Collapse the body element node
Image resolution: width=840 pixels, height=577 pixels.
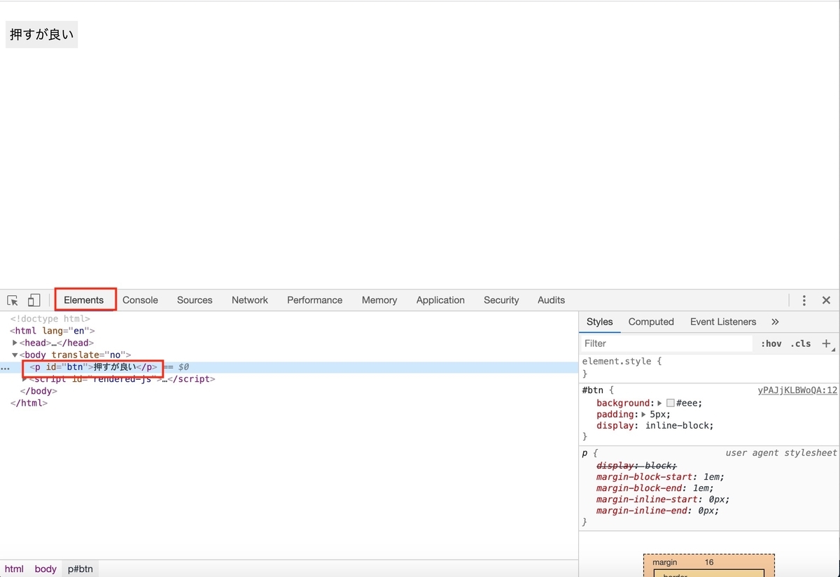[x=15, y=355]
